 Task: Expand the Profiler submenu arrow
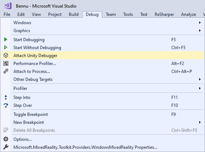[200, 88]
